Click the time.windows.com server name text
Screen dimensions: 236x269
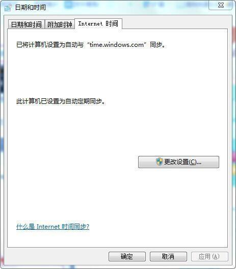[117, 45]
